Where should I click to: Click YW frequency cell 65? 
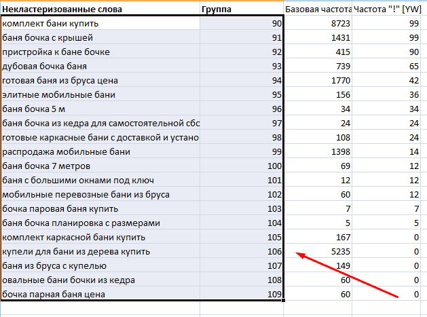(x=387, y=66)
